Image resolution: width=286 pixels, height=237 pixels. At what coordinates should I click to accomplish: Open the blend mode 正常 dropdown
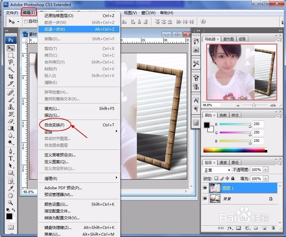pos(217,170)
